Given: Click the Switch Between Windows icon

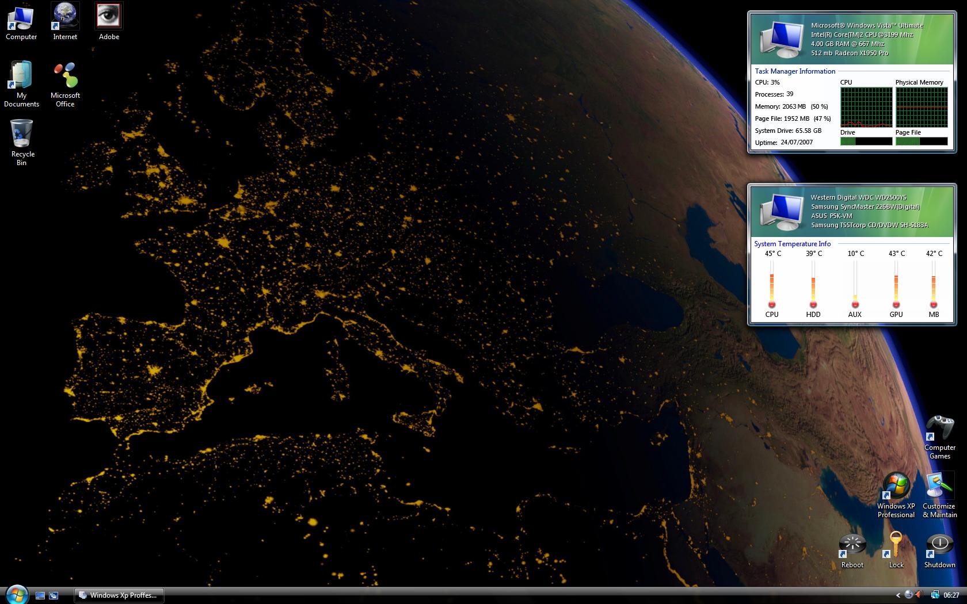Looking at the screenshot, I should [x=54, y=595].
